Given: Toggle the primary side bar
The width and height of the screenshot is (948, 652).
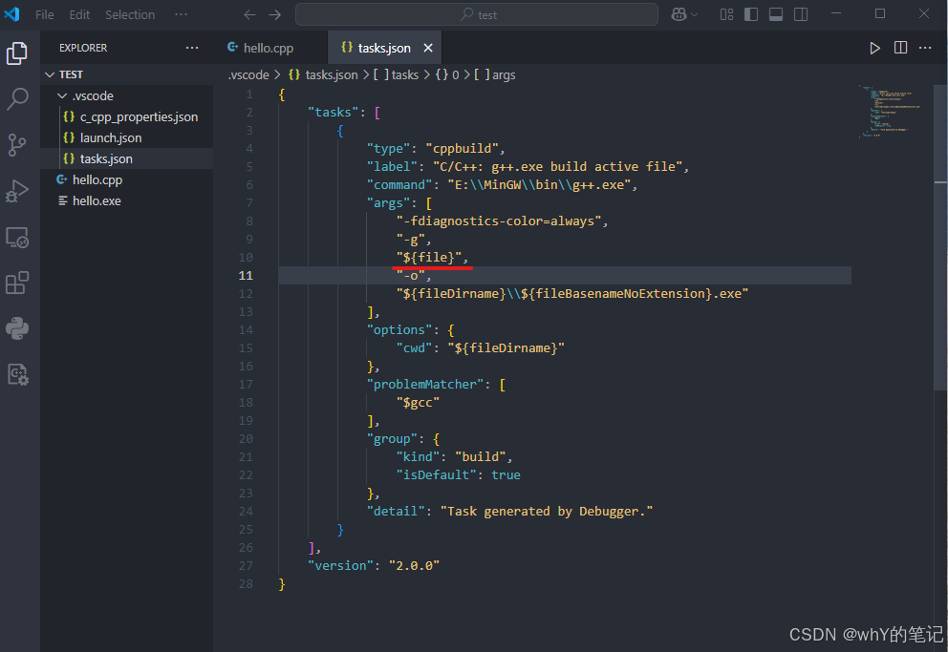Looking at the screenshot, I should click(x=751, y=14).
